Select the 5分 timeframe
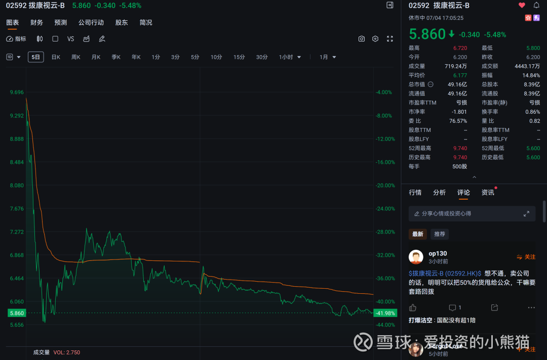Viewport: 547px width, 360px height. pyautogui.click(x=195, y=57)
